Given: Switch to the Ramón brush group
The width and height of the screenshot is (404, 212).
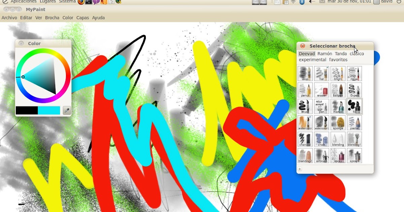Looking at the screenshot, I should coord(324,54).
